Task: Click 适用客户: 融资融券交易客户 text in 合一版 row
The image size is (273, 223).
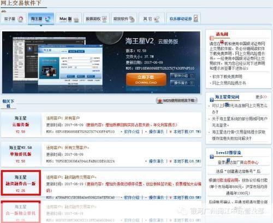Action: pyautogui.click(x=72, y=177)
